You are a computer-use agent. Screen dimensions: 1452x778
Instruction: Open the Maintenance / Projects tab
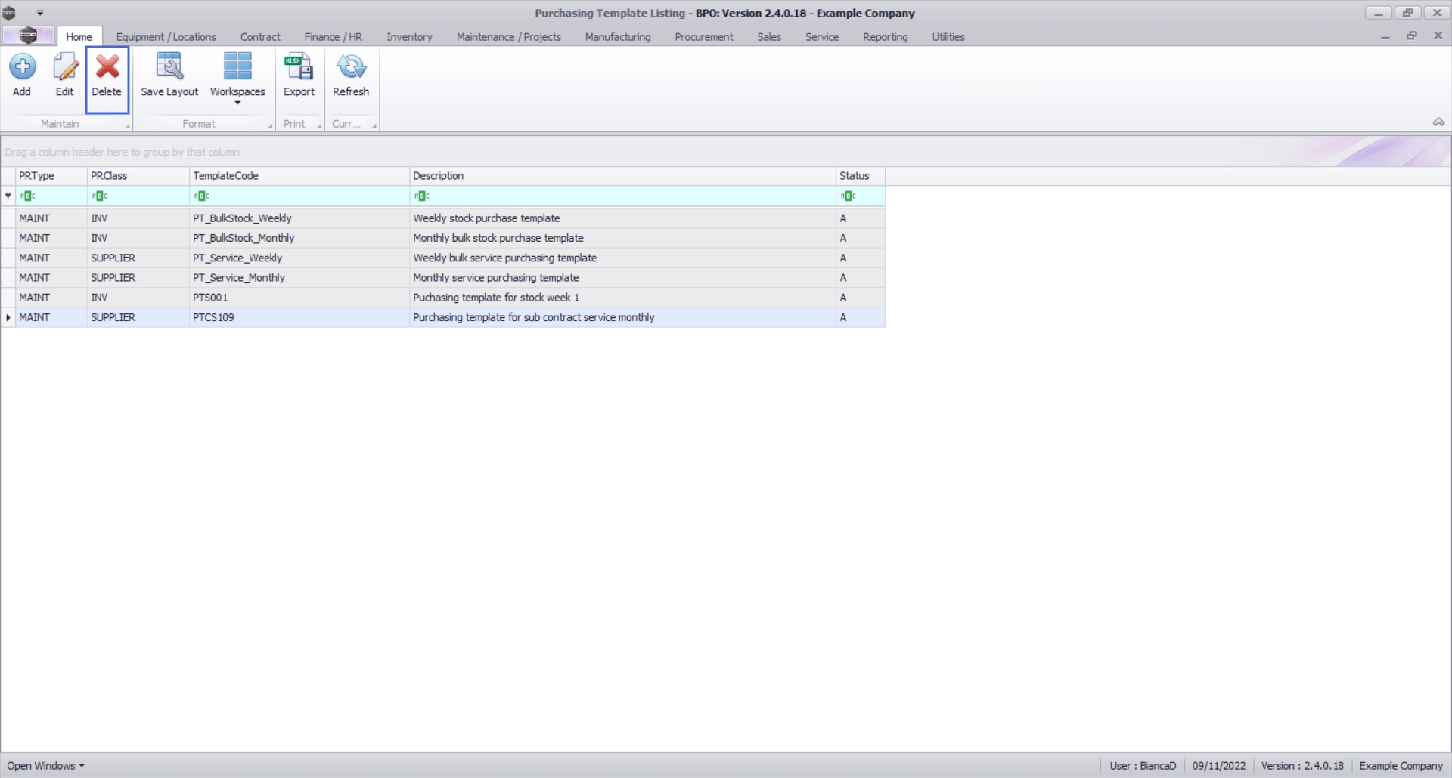(x=508, y=36)
